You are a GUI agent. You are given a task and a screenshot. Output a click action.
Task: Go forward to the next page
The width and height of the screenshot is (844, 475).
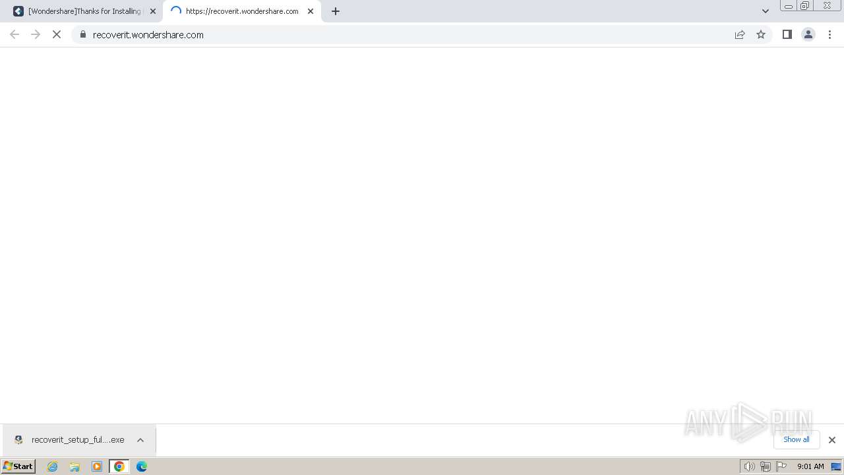(36, 34)
